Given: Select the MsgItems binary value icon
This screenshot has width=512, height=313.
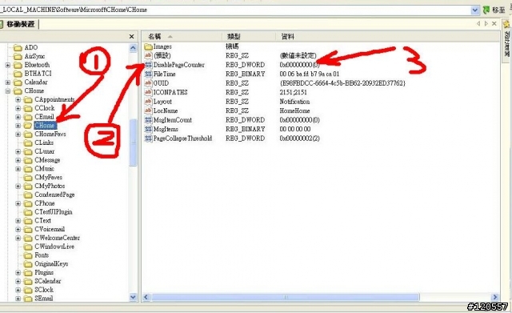Looking at the screenshot, I should [148, 129].
